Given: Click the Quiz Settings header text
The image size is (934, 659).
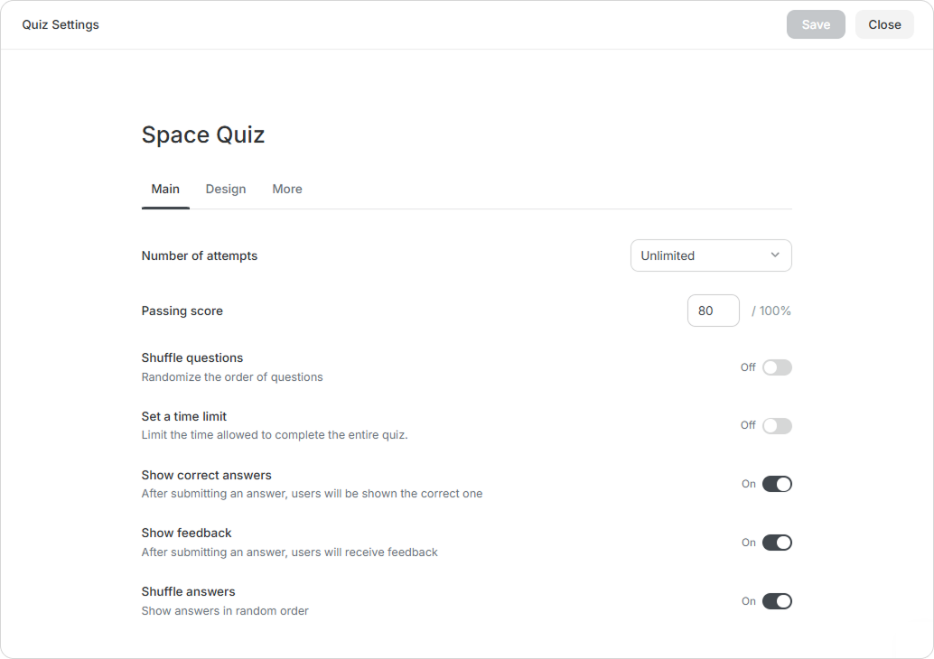Looking at the screenshot, I should coord(61,24).
